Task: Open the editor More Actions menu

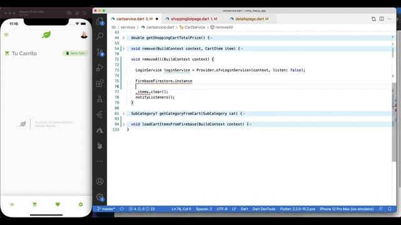Action: tap(390, 19)
